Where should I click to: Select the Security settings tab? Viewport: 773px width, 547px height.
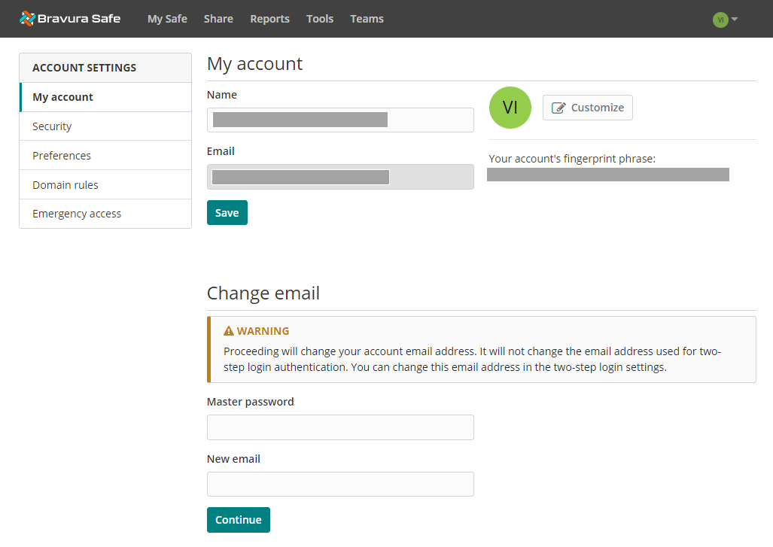pos(52,126)
